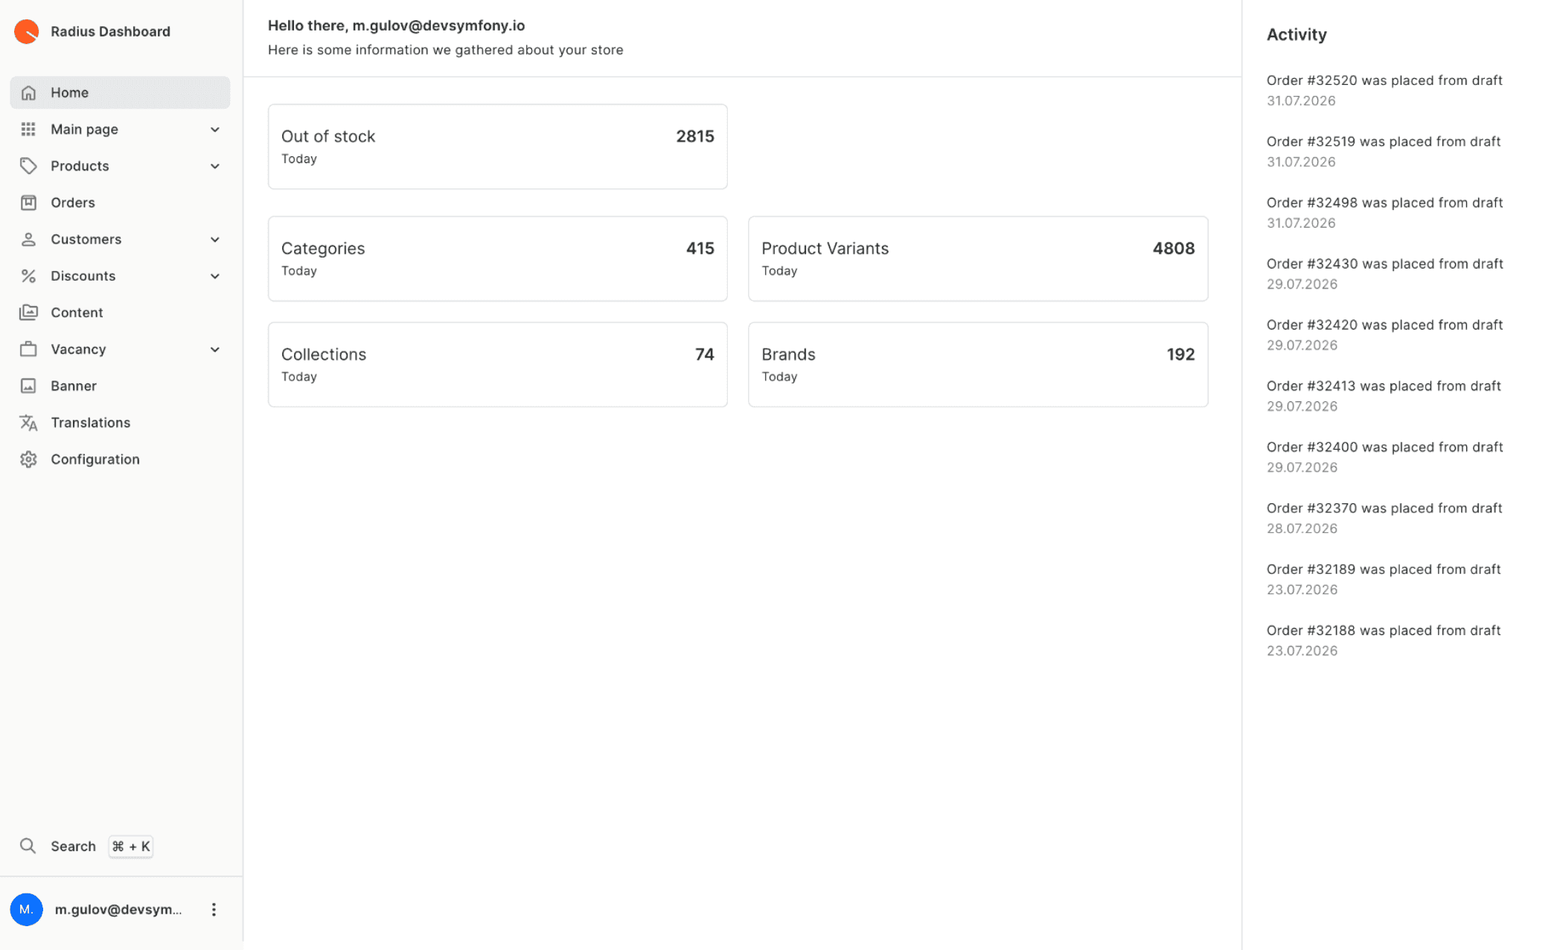Open Content section in sidebar
The image size is (1560, 950).
tap(120, 313)
